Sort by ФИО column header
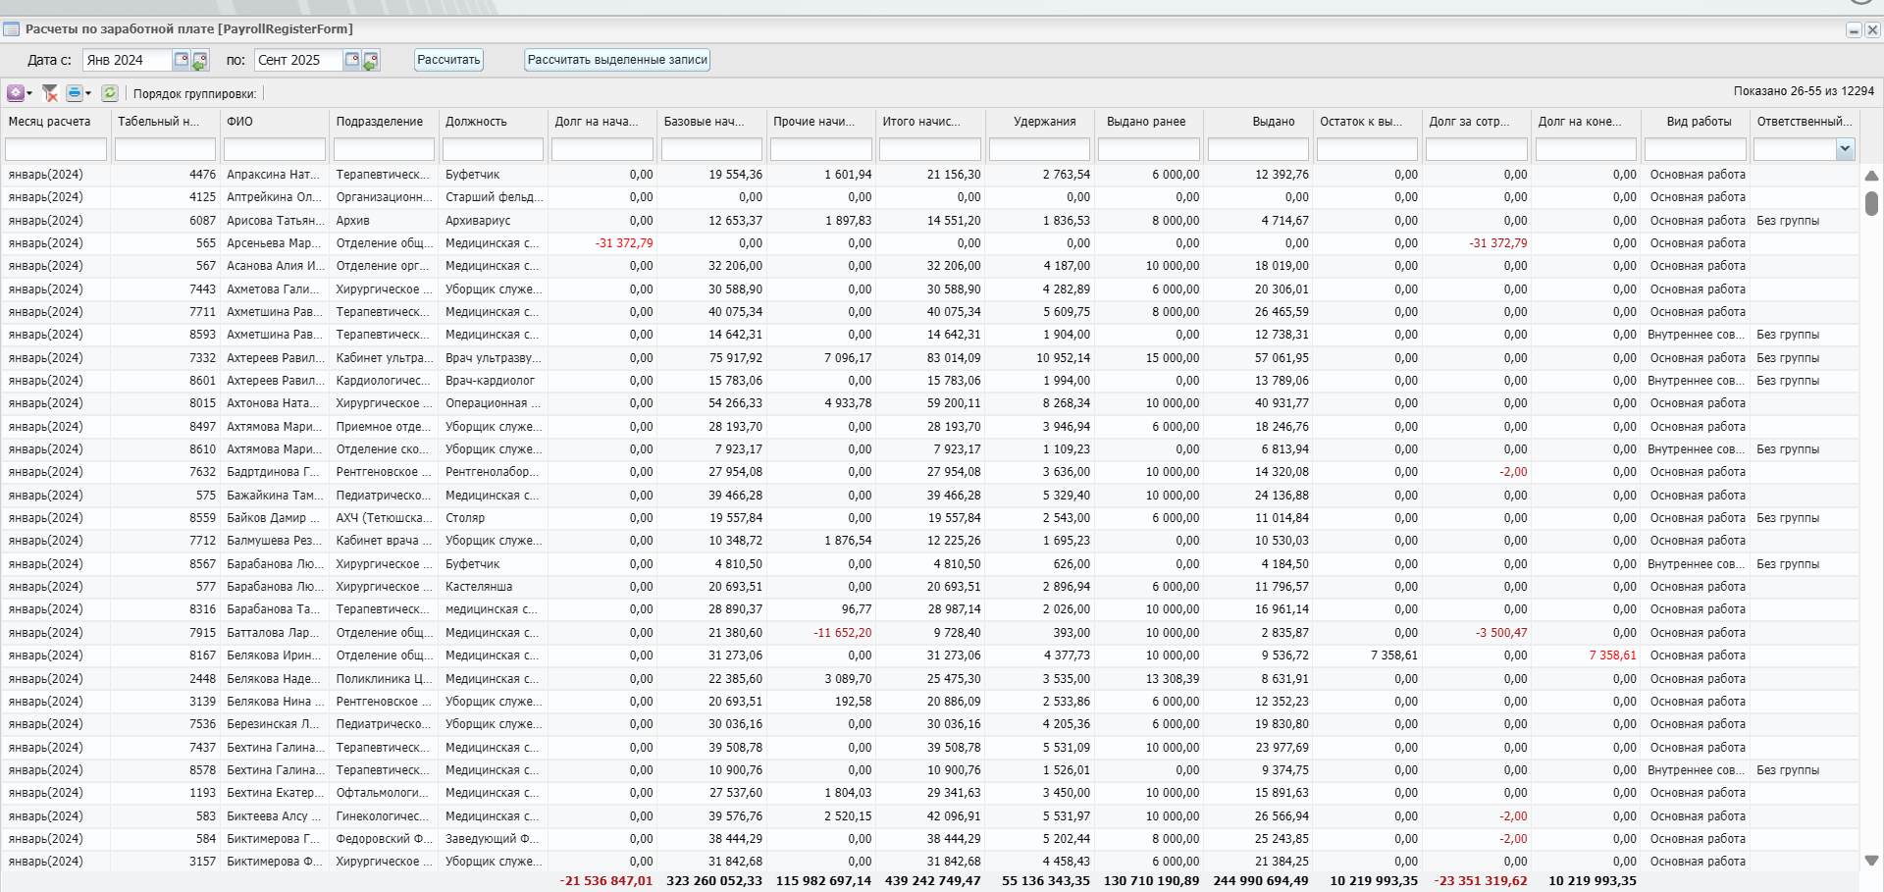Viewport: 1884px width, 892px height. click(x=275, y=122)
